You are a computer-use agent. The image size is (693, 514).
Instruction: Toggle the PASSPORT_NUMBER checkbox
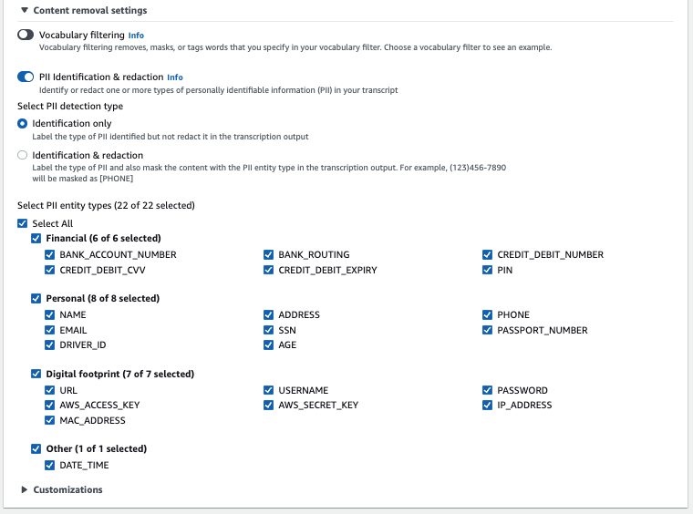pos(488,330)
